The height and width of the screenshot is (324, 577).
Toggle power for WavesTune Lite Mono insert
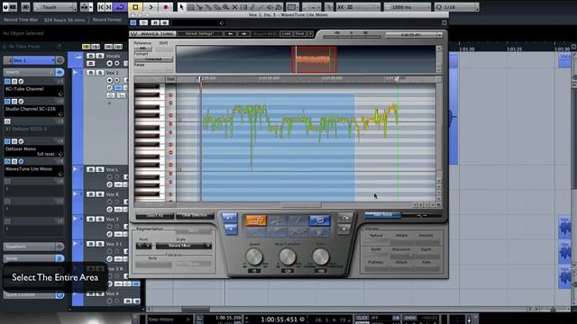point(7,161)
